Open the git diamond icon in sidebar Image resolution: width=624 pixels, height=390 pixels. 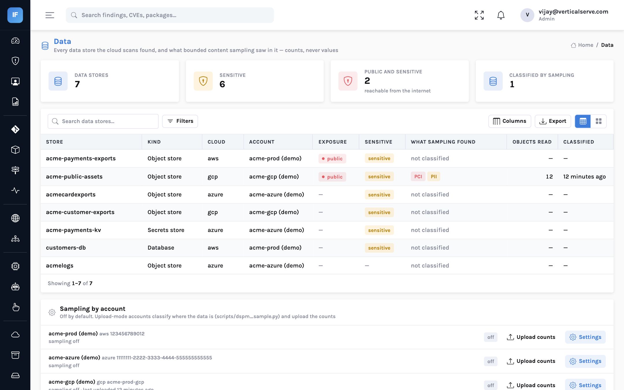click(15, 129)
